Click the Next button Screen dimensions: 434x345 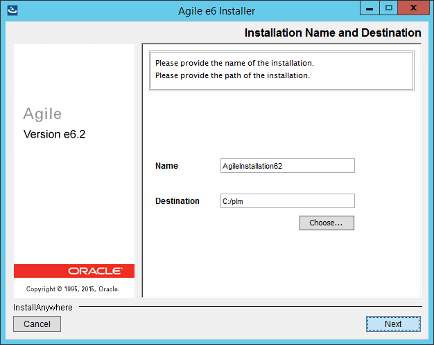coord(393,324)
